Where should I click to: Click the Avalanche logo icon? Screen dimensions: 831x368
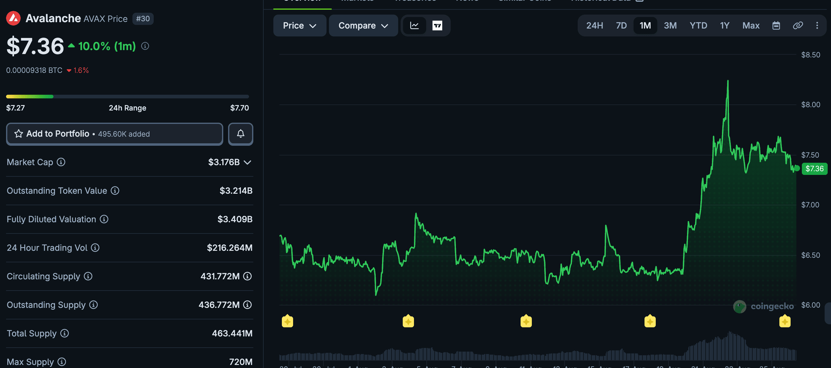point(14,19)
